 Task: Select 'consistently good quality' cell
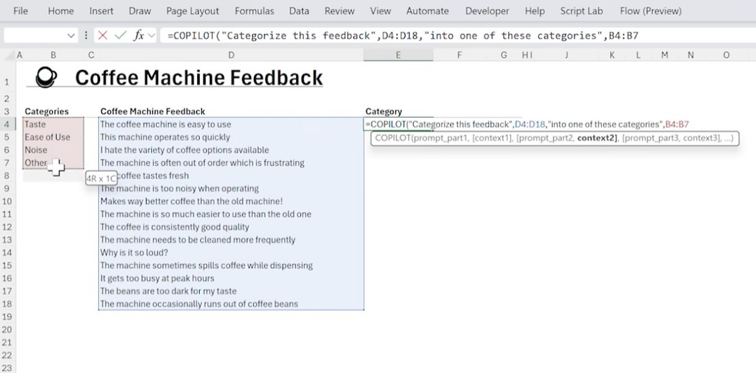pos(231,227)
